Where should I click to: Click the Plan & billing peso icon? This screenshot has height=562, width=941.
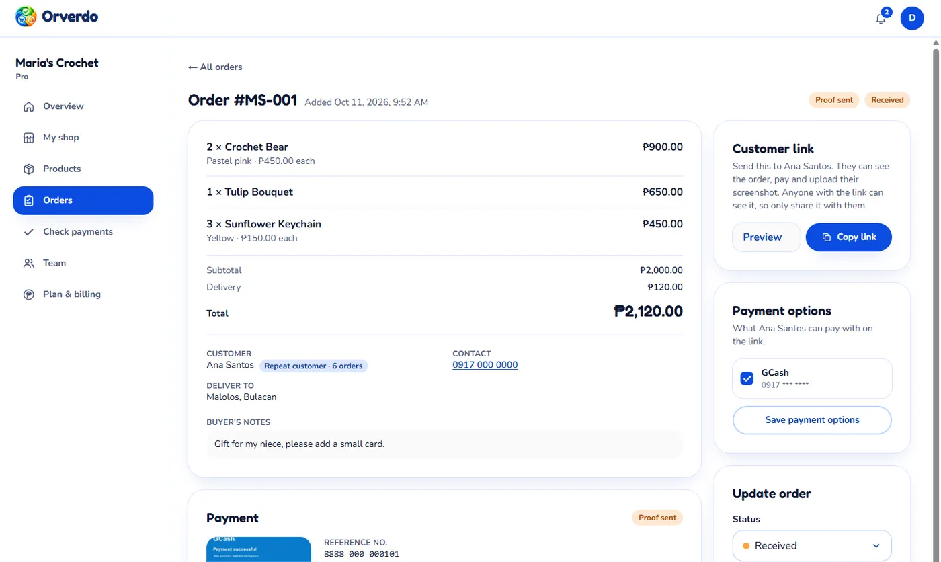click(x=28, y=294)
